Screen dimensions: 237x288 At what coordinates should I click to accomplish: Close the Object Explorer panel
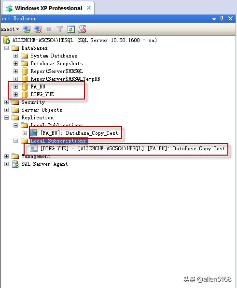[x=230, y=18]
